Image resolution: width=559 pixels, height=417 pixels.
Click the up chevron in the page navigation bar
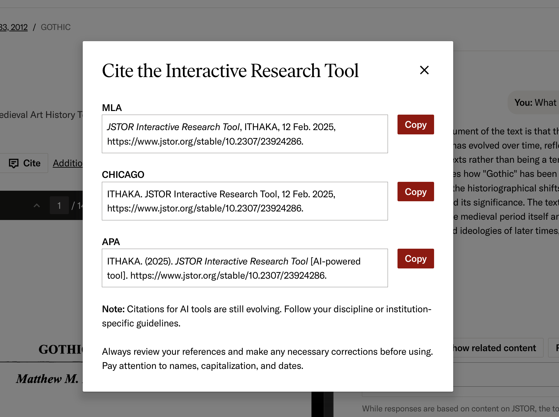[36, 205]
